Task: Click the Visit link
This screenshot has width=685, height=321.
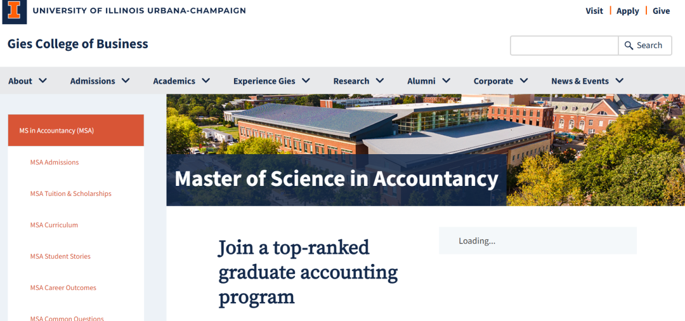Action: pos(594,11)
